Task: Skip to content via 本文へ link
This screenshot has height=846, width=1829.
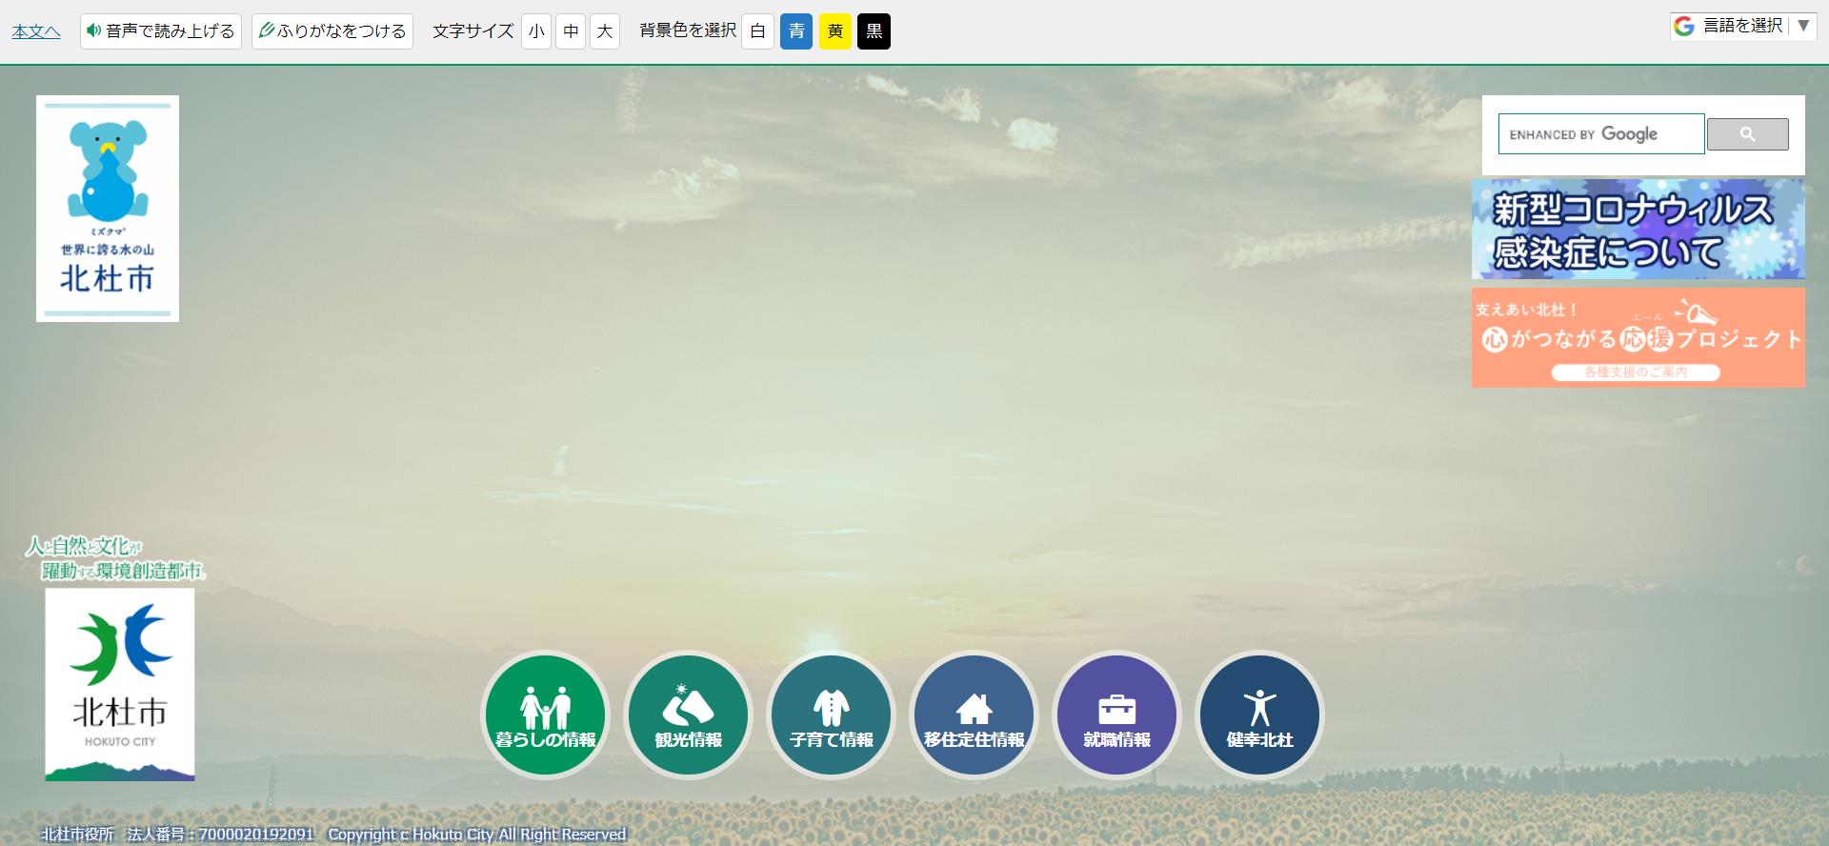Action: click(x=36, y=31)
